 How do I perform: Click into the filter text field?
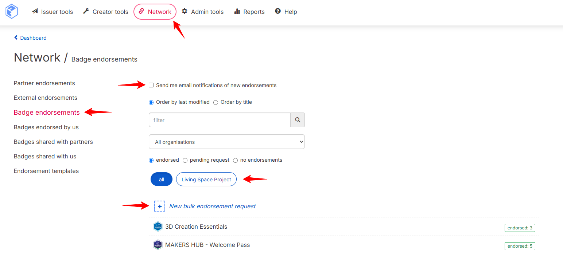click(x=220, y=120)
